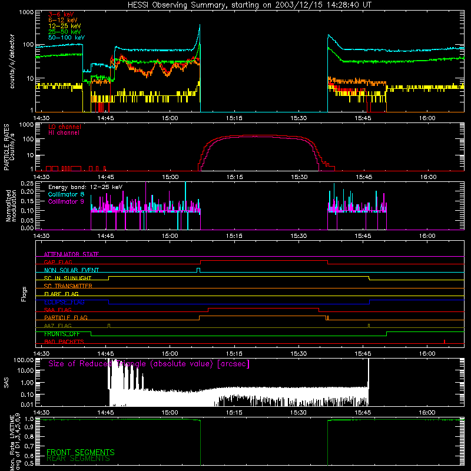
Task: Click the LO channel legend label
Action: (x=65, y=127)
